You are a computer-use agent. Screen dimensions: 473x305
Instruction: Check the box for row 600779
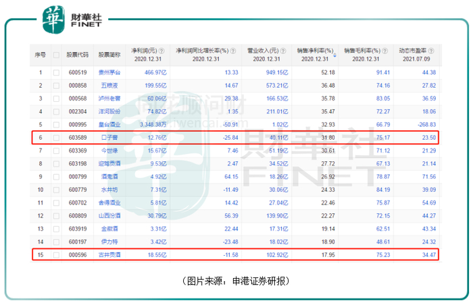point(56,190)
